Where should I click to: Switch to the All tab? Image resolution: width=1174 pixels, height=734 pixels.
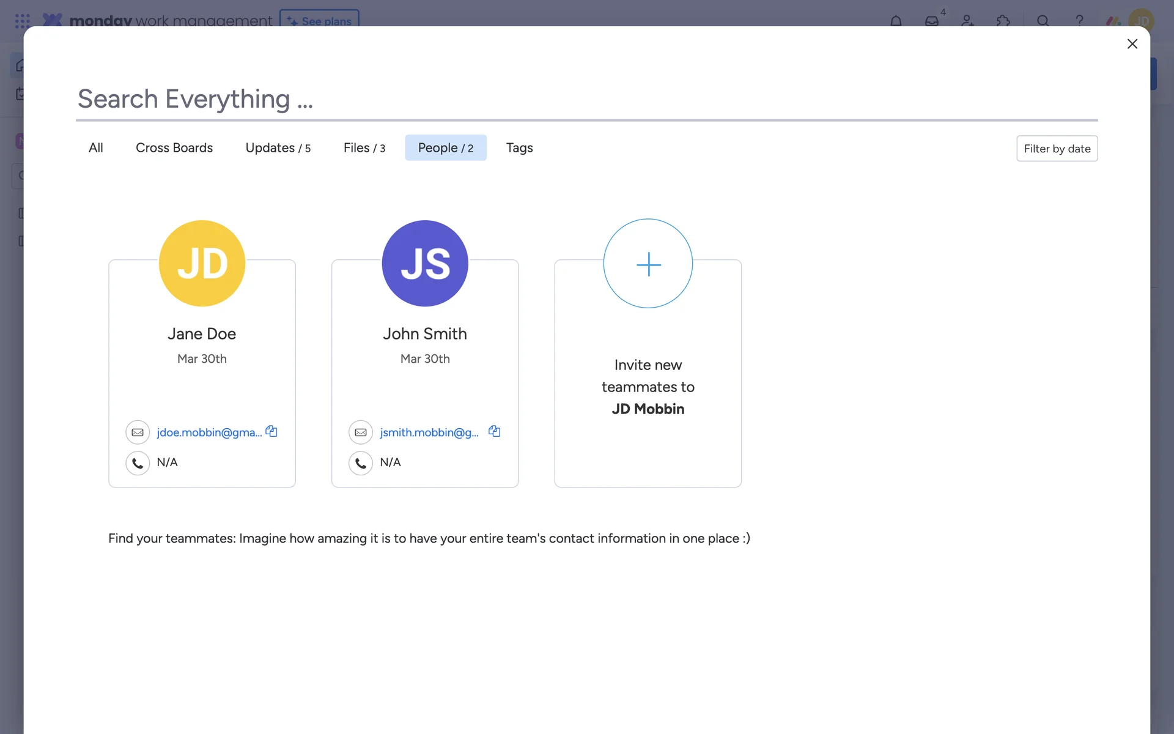[x=95, y=148]
